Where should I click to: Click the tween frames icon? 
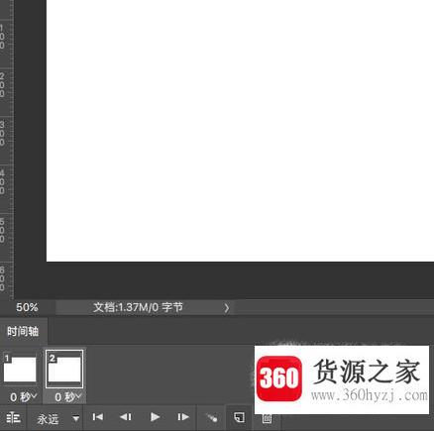point(211,418)
